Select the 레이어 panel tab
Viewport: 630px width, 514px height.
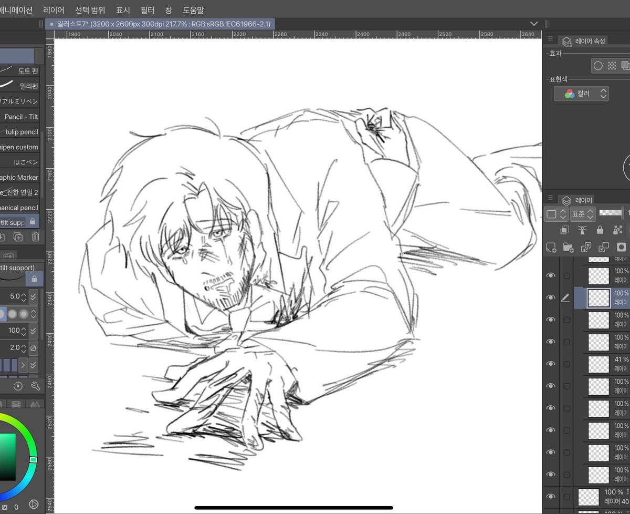click(x=576, y=200)
